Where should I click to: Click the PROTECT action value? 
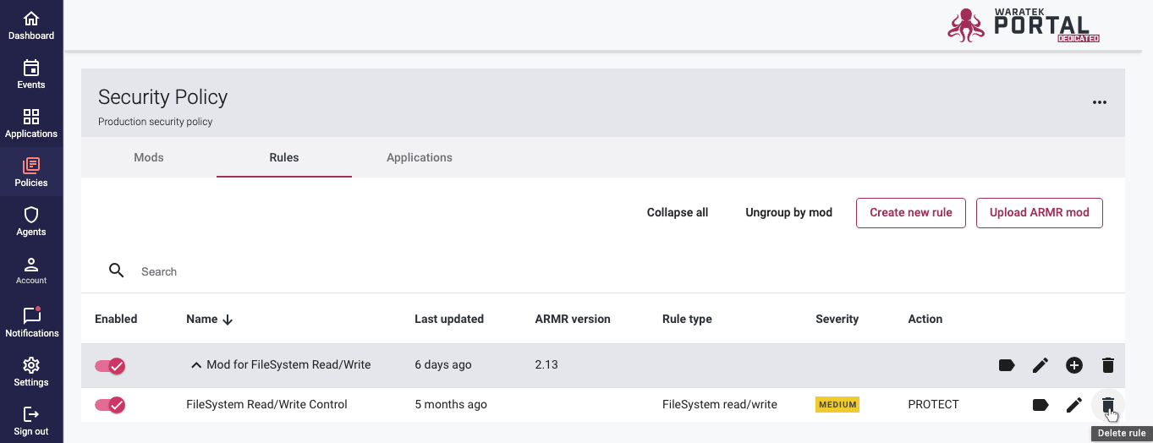pos(933,404)
